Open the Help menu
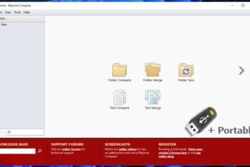This screenshot has width=250, height=167. tap(27, 12)
